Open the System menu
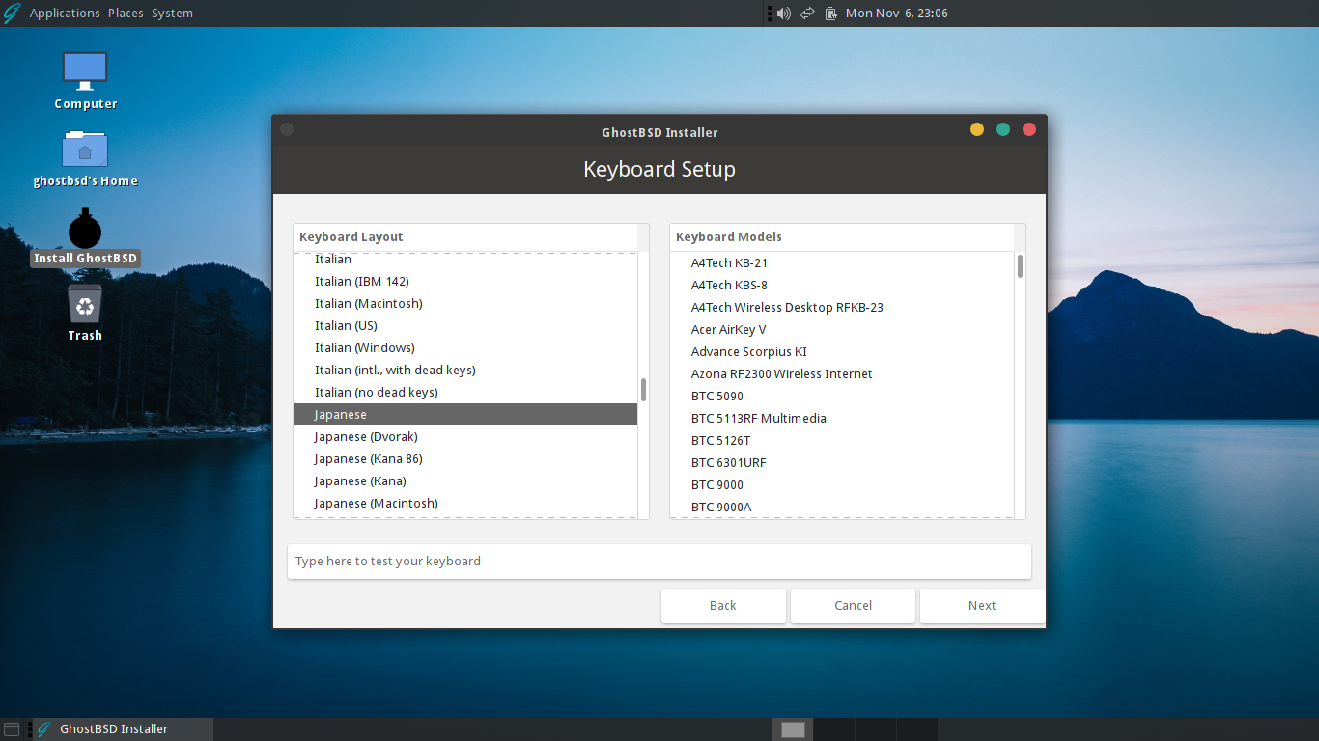 [x=172, y=14]
